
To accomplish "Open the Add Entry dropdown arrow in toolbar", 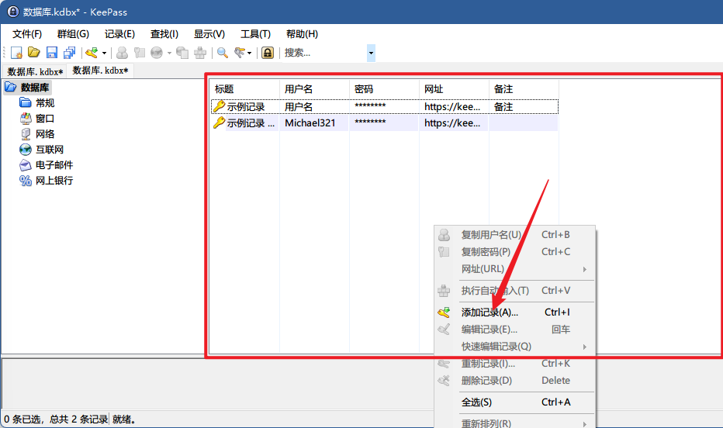I will (104, 53).
